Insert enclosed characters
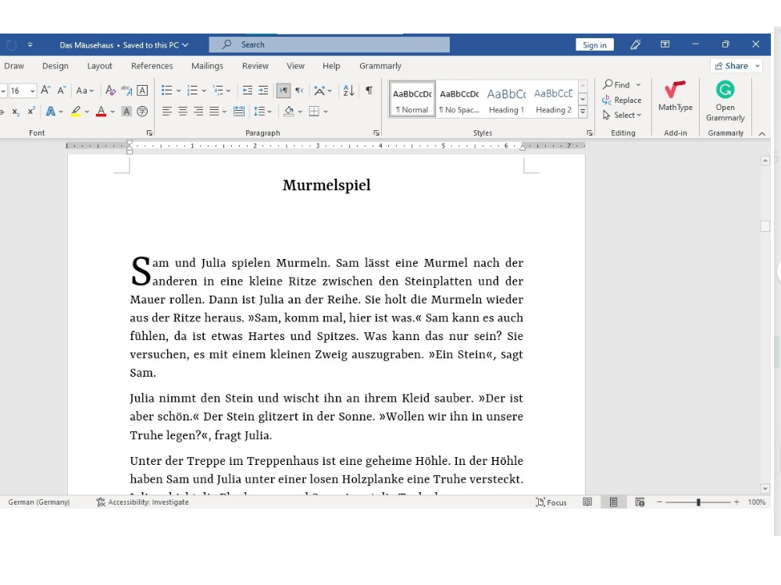The width and height of the screenshot is (781, 585). (142, 112)
